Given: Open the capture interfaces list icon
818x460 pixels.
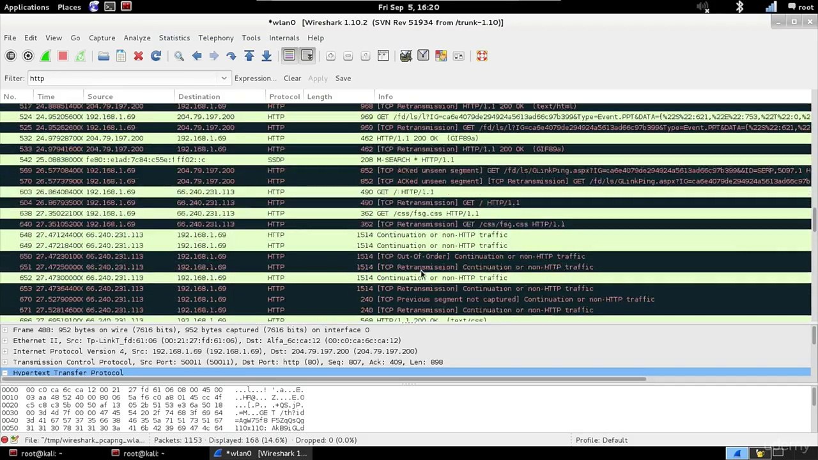Looking at the screenshot, I should [x=11, y=56].
